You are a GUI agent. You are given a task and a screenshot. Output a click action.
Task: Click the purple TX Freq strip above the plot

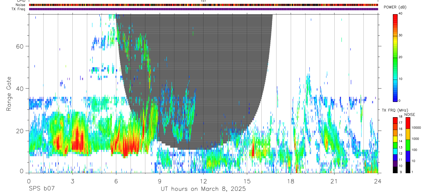tap(204, 9)
